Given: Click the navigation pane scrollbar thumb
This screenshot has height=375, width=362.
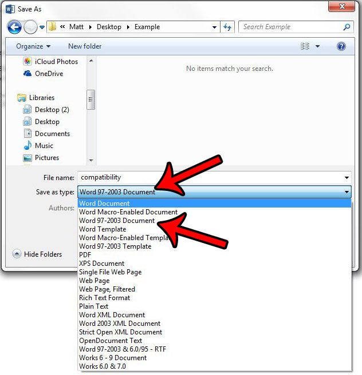Looking at the screenshot, I should (x=91, y=99).
